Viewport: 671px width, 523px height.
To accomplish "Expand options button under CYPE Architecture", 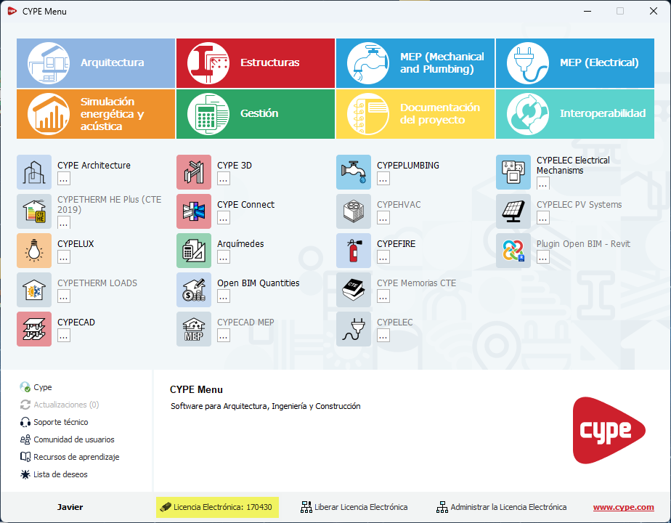I will [x=64, y=179].
